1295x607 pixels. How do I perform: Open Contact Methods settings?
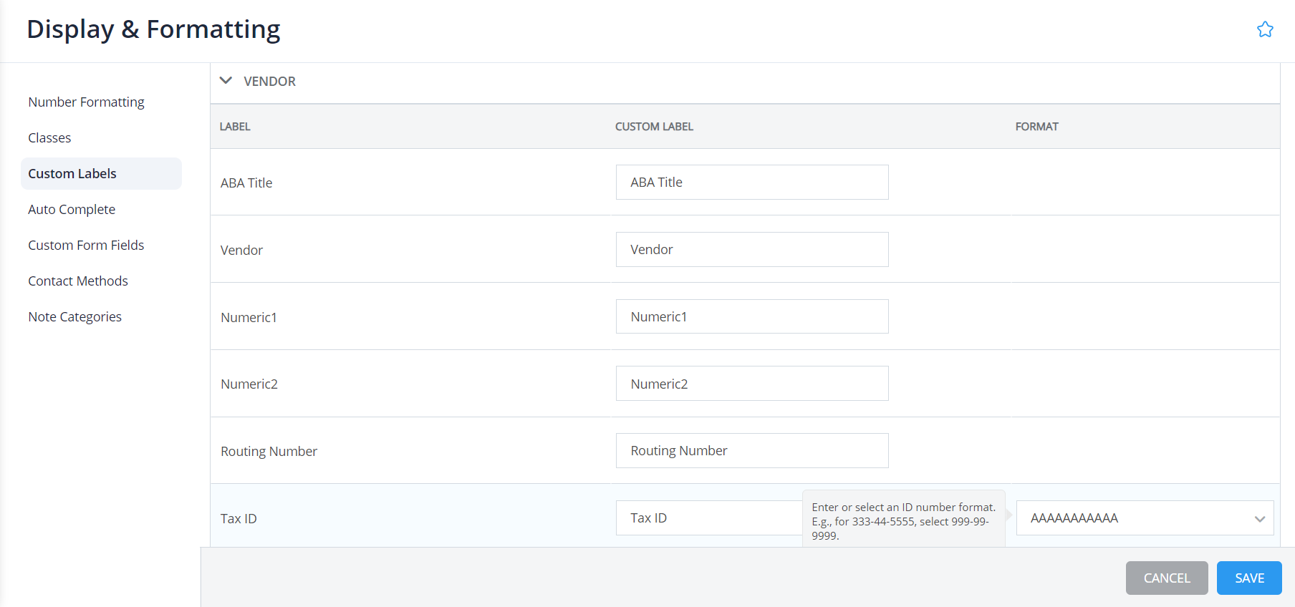78,281
